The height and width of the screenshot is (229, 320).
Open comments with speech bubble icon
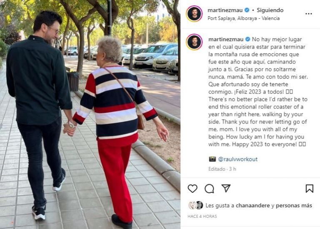tap(209, 189)
